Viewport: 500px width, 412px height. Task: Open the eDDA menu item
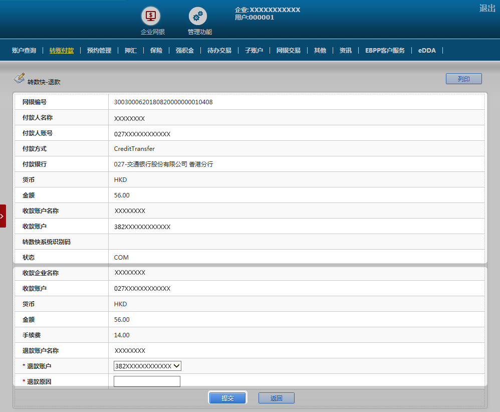(427, 50)
